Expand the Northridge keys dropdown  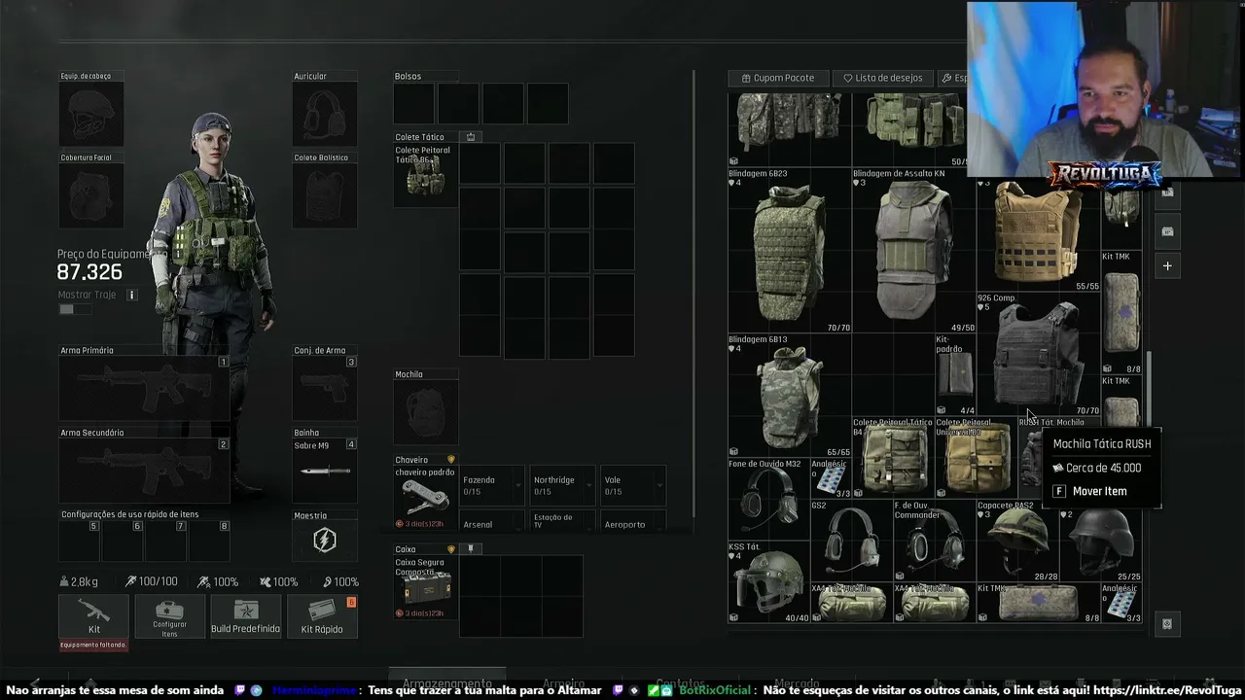(x=563, y=486)
